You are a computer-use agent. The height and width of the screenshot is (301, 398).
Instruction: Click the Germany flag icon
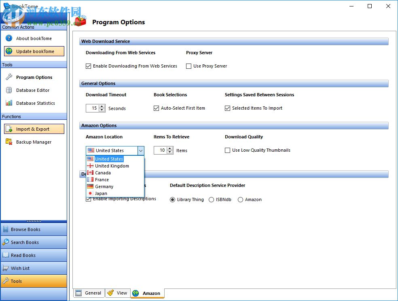(90, 186)
